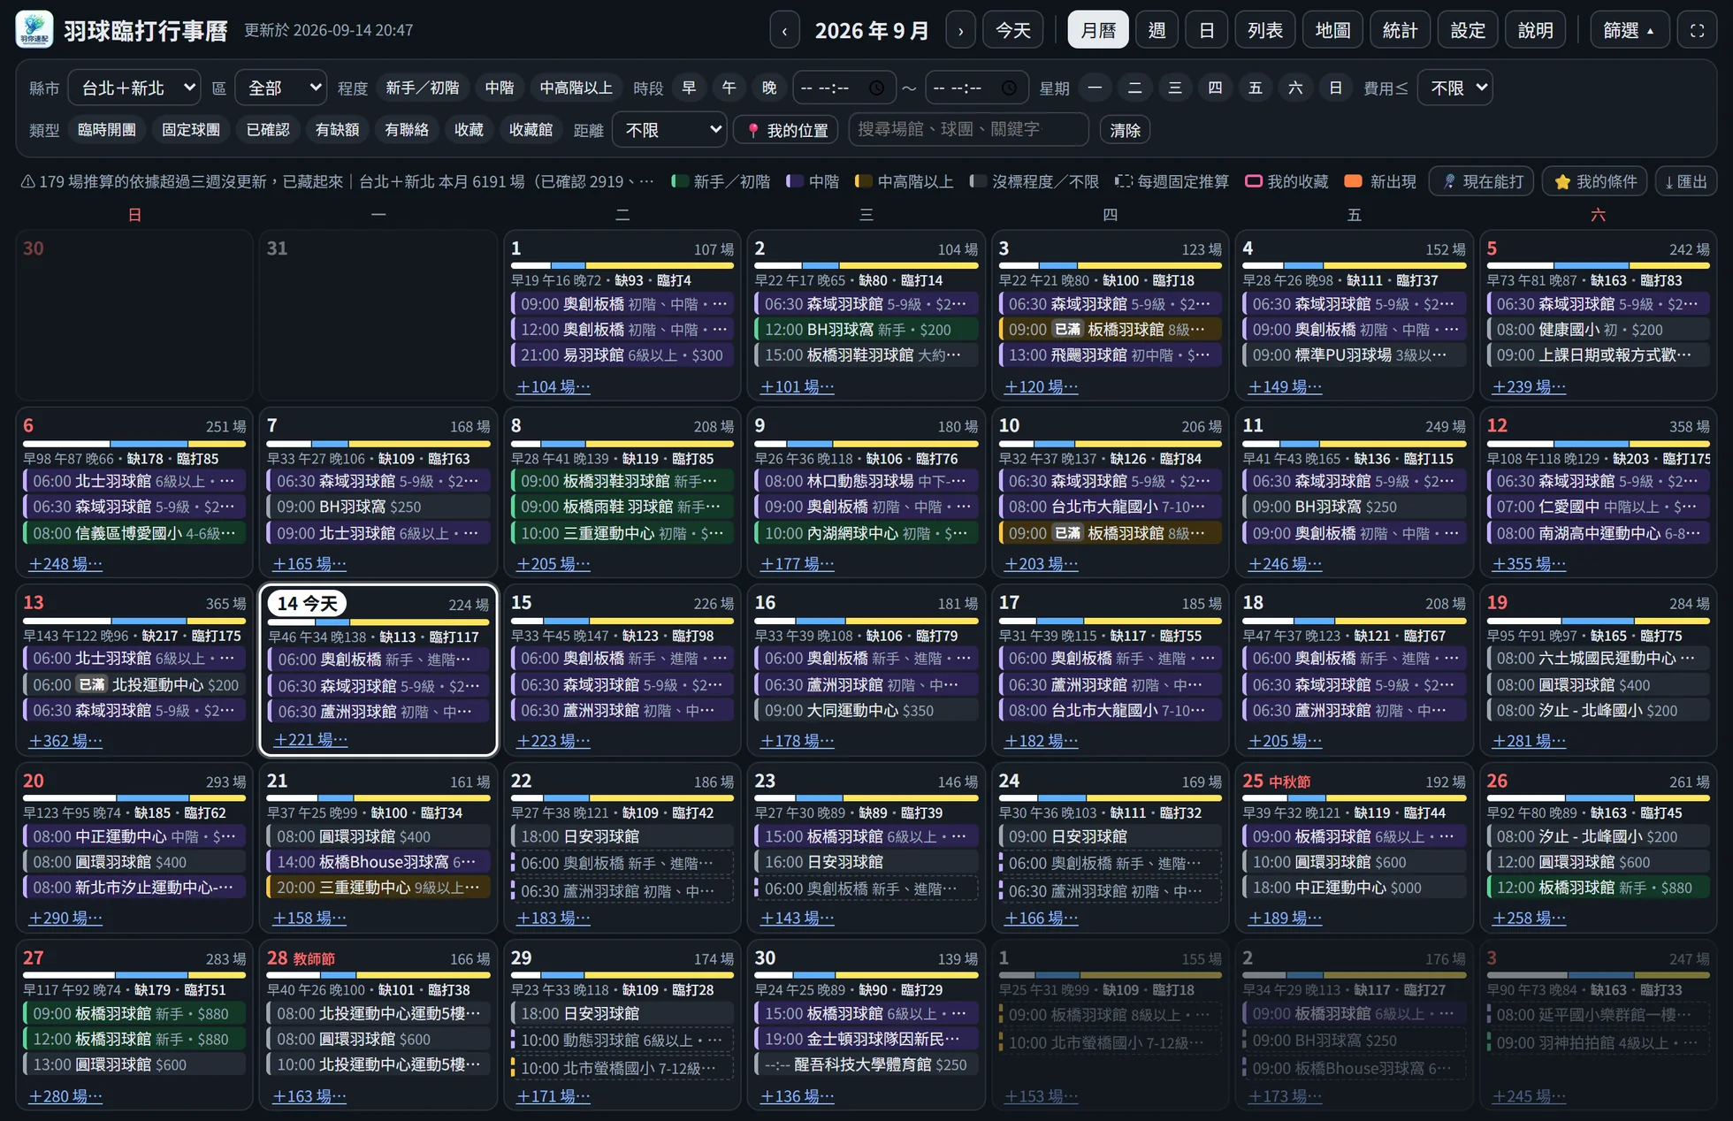Open 06:00 已滿 北投運動中心 event

coord(134,684)
